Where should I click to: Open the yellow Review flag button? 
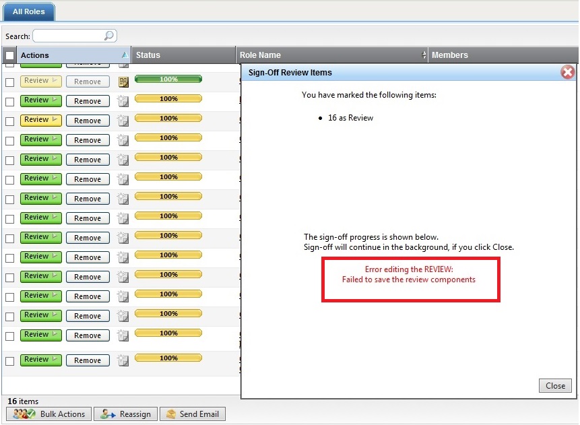point(41,120)
